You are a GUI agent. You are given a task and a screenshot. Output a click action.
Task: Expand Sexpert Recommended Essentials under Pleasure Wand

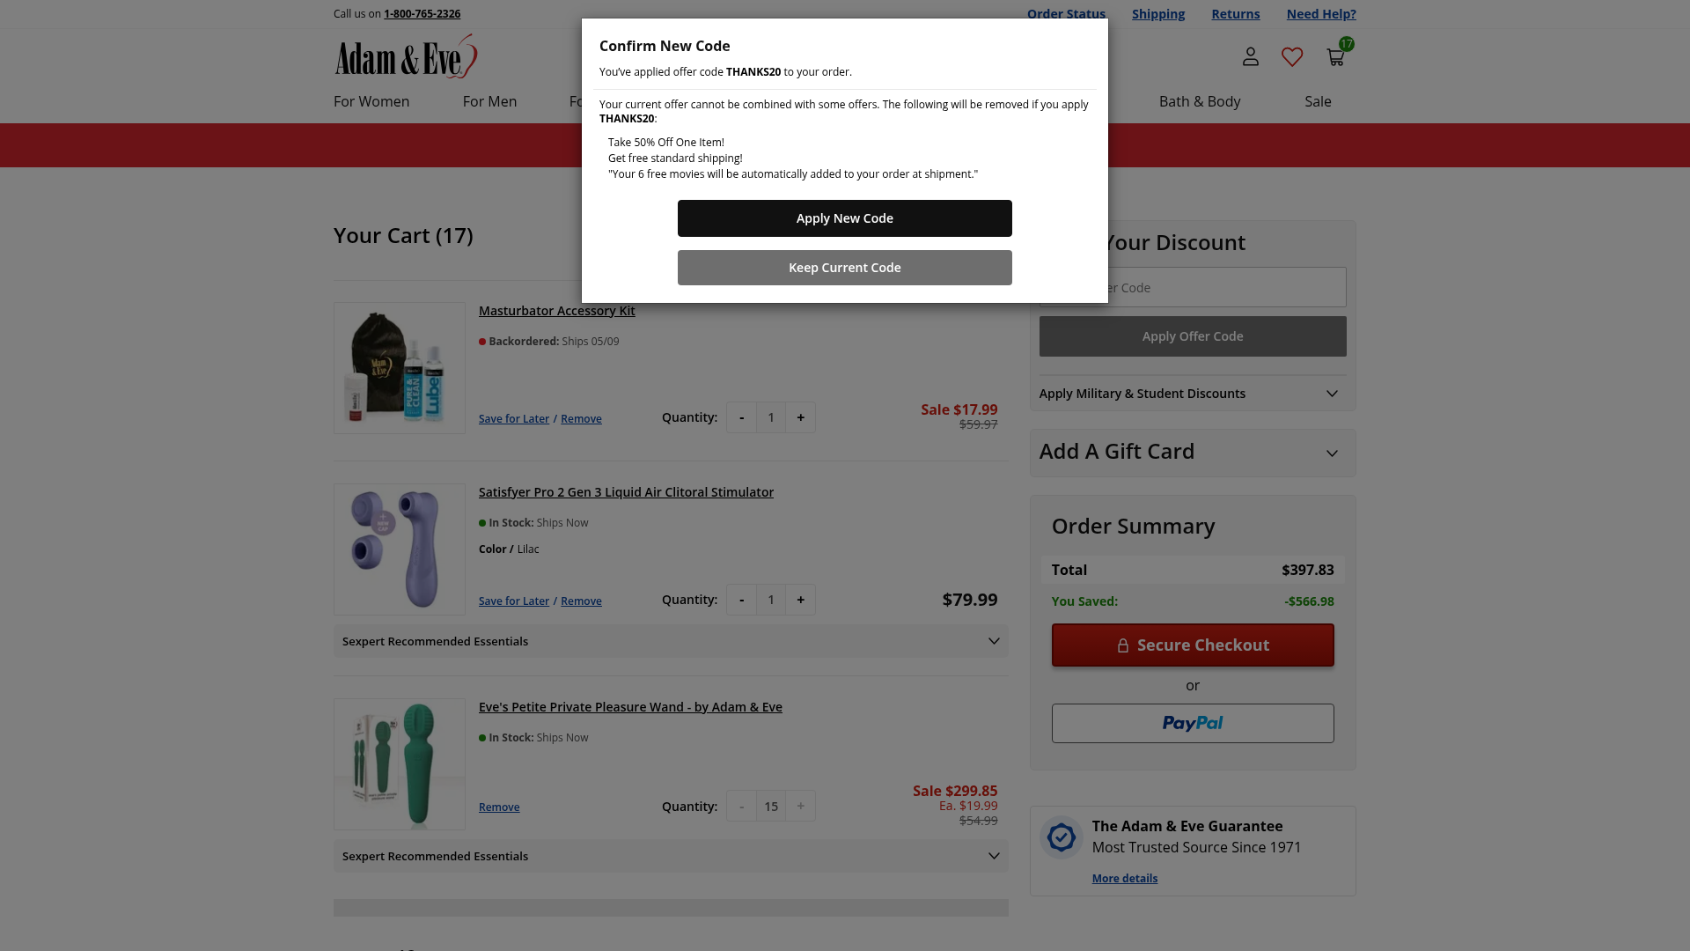pos(671,856)
